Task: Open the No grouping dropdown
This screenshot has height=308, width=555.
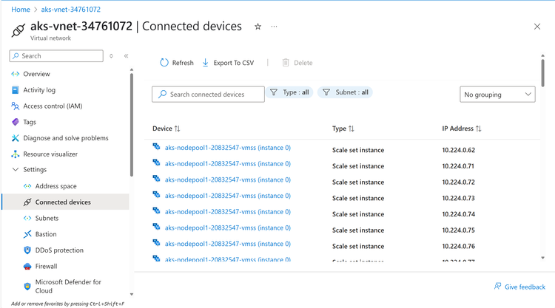Action: pyautogui.click(x=497, y=95)
